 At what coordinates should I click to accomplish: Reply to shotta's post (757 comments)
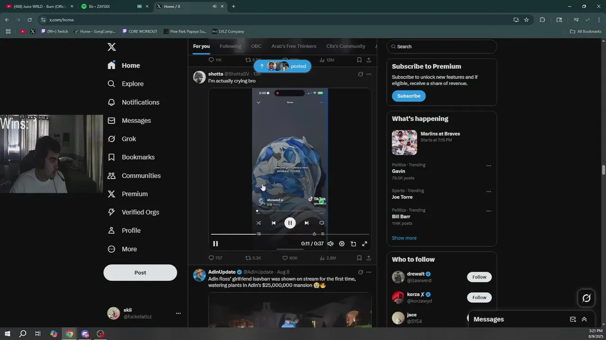215,258
